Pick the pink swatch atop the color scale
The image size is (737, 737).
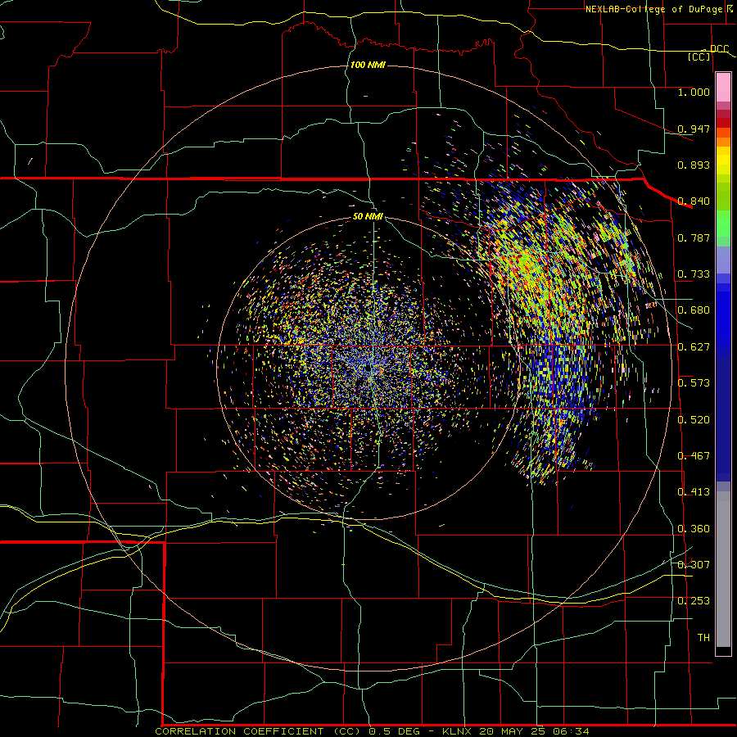723,88
